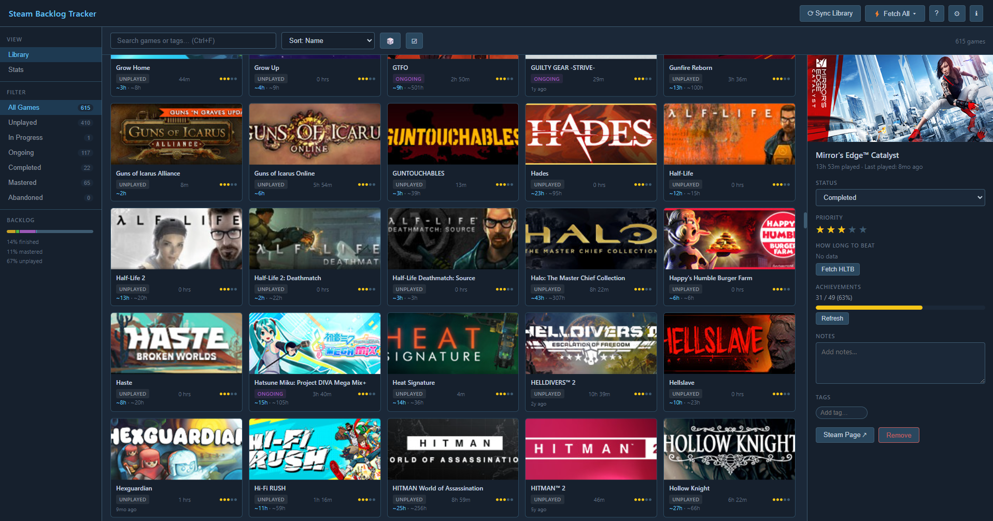
Task: Open the Half-Life cover art
Action: pyautogui.click(x=729, y=134)
